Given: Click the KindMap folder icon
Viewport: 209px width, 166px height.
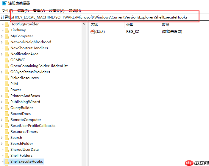Looking at the screenshot, I should [x=7, y=30].
